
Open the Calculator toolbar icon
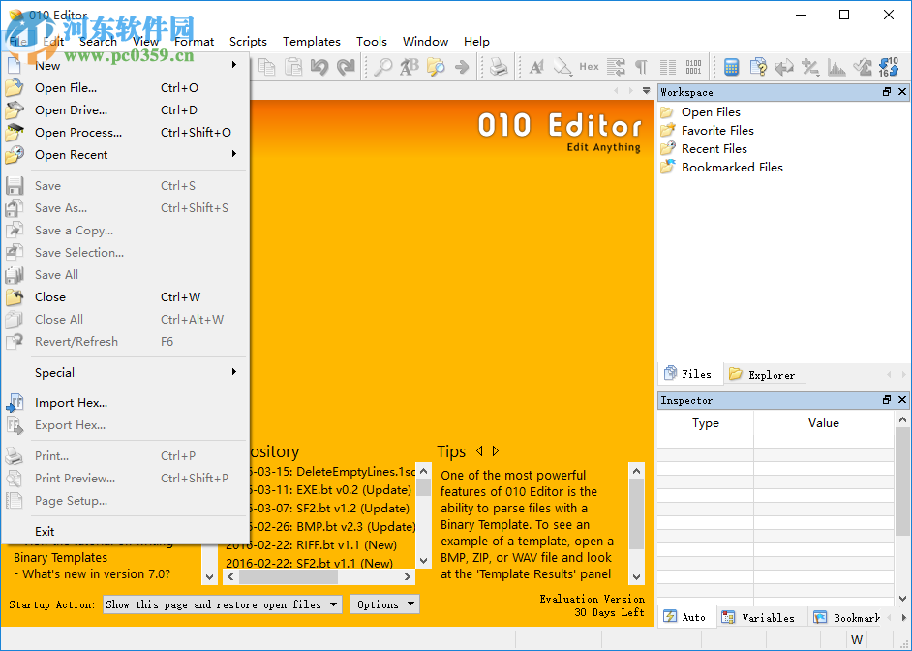[x=731, y=67]
